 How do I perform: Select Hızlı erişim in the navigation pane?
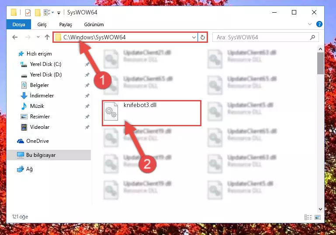pos(39,54)
